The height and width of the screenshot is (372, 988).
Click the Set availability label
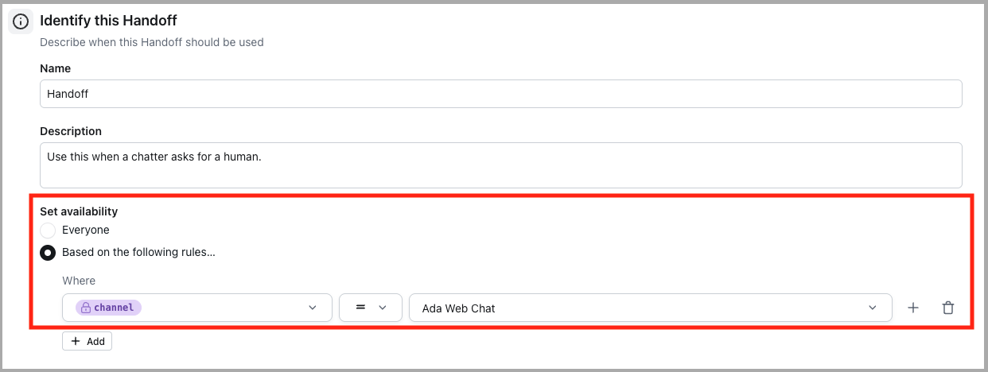(79, 211)
